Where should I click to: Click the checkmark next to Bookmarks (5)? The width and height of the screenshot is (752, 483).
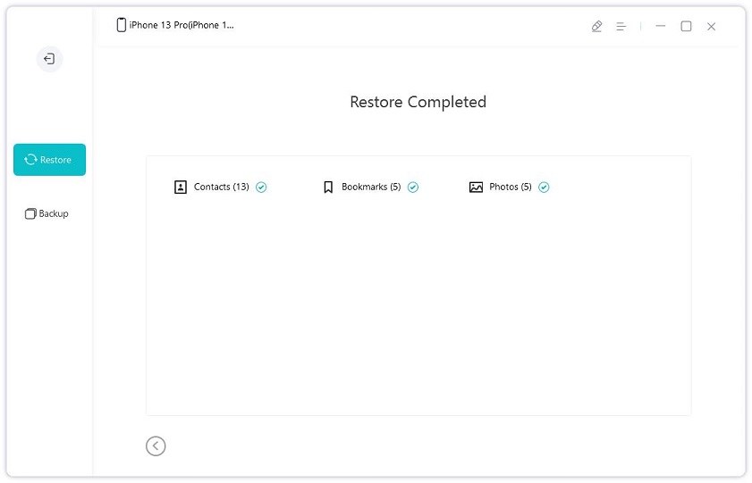pyautogui.click(x=413, y=187)
